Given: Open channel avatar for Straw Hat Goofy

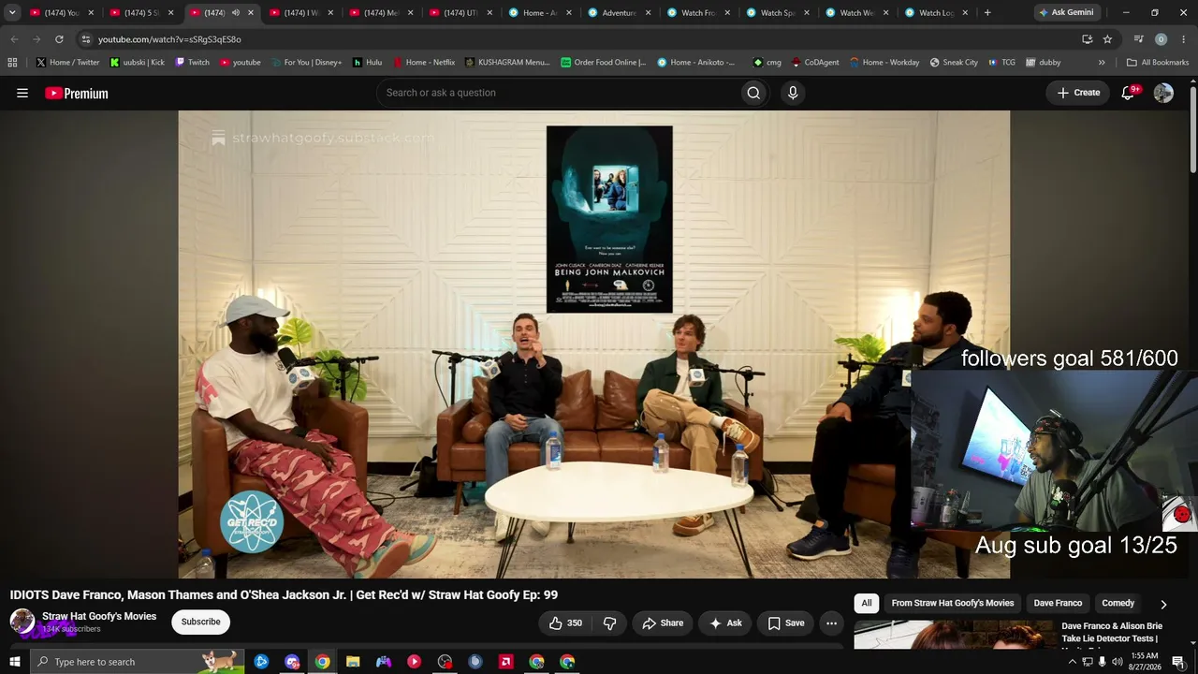Looking at the screenshot, I should 22,622.
